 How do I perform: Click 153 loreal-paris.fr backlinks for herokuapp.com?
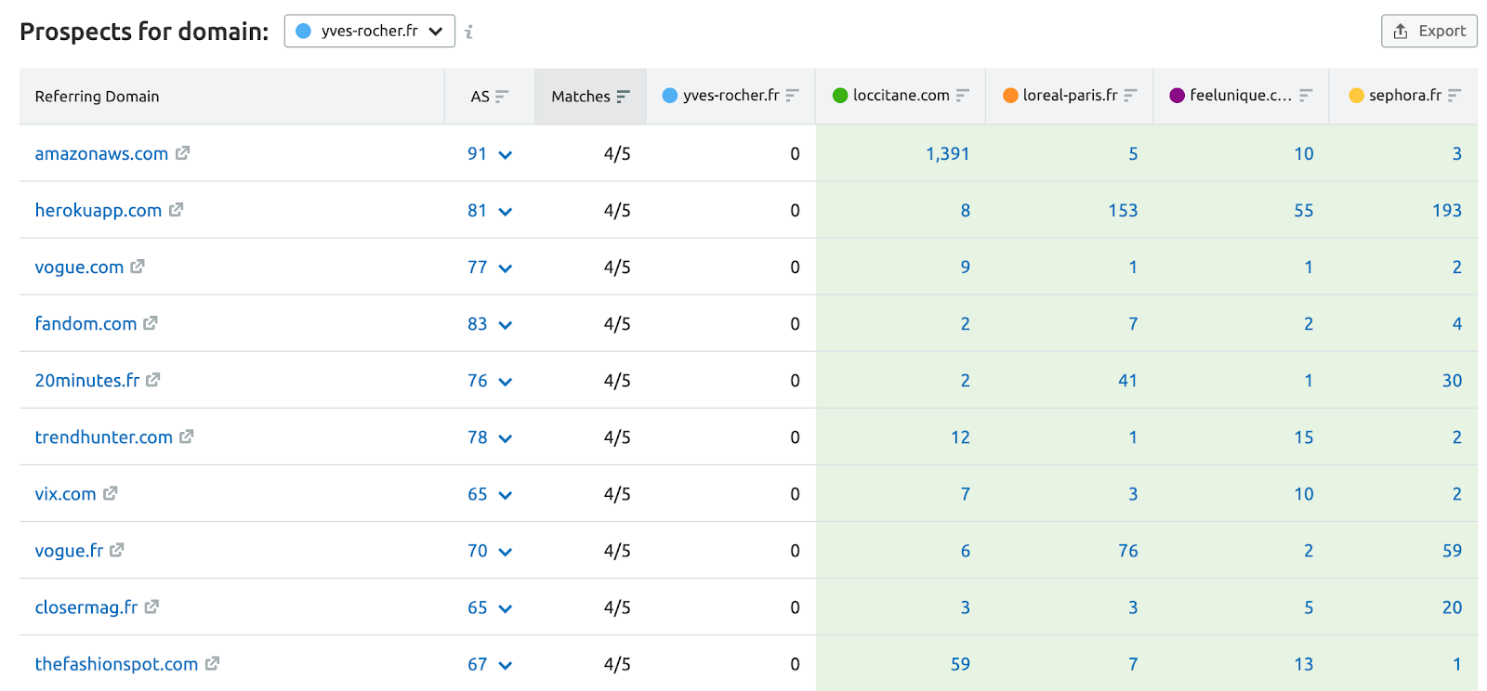tap(1123, 210)
